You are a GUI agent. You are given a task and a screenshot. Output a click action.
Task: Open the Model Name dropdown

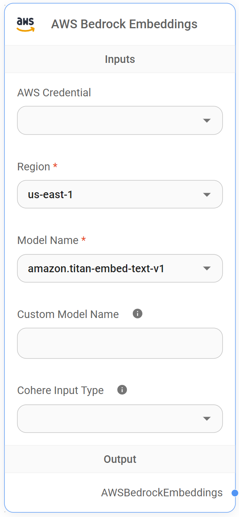[120, 268]
